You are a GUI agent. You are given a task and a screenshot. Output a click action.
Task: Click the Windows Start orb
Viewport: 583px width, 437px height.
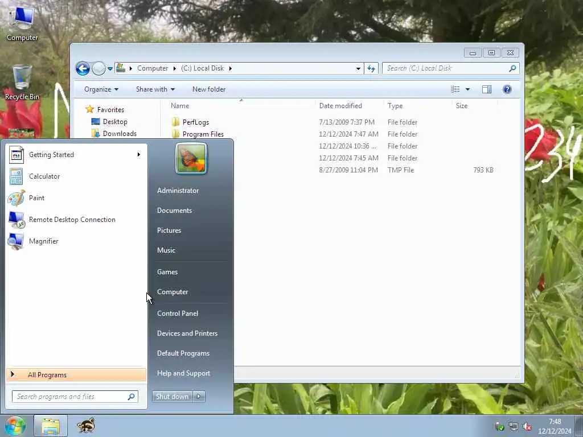(15, 426)
